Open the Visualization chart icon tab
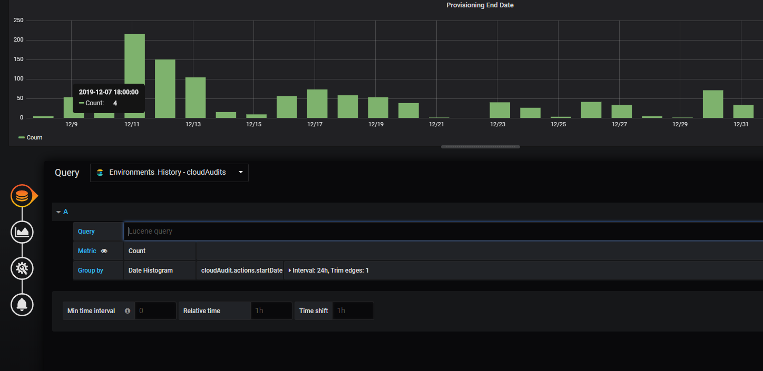Viewport: 763px width, 371px height. tap(22, 232)
